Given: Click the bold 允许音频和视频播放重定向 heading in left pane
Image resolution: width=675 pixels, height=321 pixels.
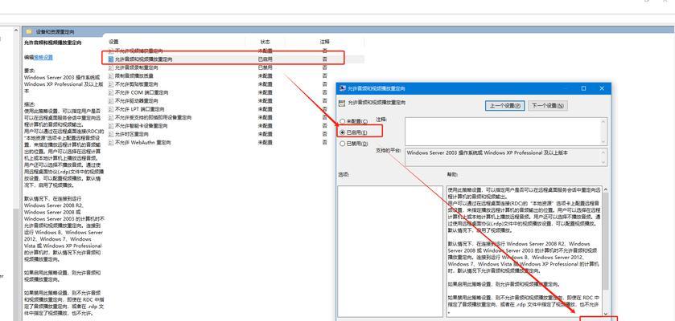Looking at the screenshot, I should coord(52,43).
